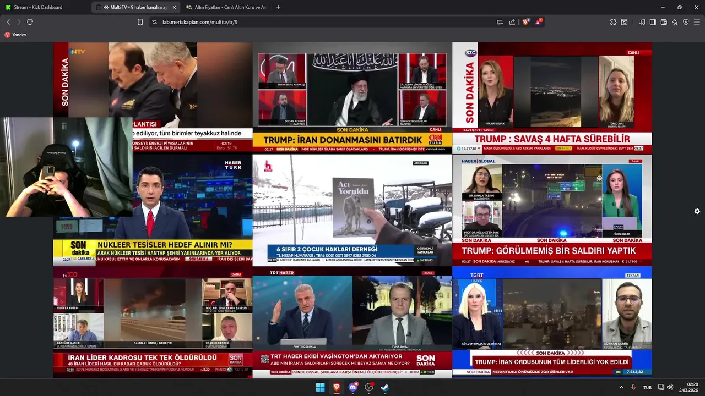
Task: Open the media playlist music note icon
Action: point(642,22)
